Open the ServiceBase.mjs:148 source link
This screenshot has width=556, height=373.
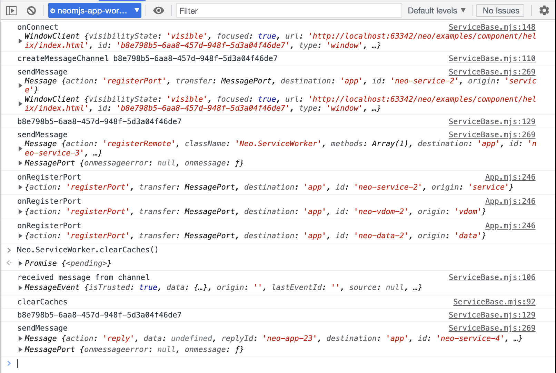[x=492, y=27]
